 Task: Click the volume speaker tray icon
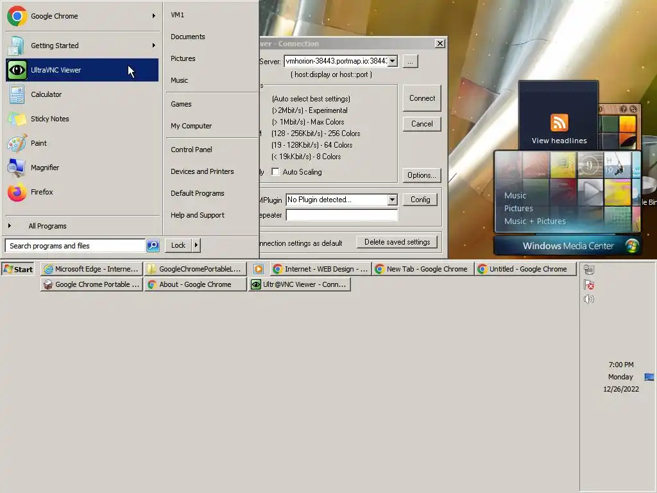(x=589, y=299)
